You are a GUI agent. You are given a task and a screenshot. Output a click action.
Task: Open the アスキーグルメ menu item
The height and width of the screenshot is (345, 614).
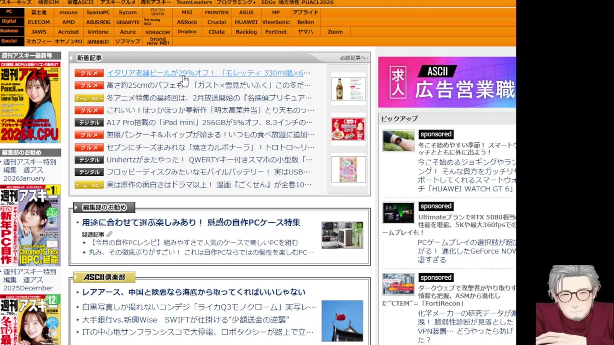pos(118,2)
